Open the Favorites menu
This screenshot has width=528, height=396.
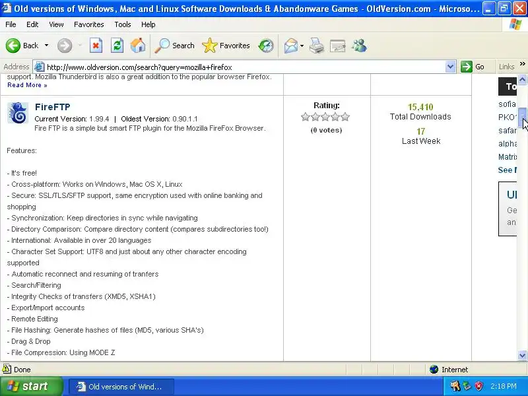[x=89, y=24]
